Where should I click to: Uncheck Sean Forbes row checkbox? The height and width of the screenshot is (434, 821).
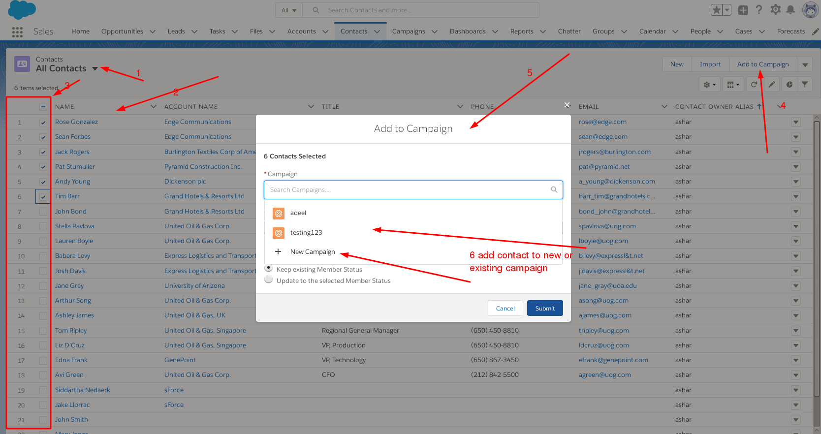pos(43,137)
